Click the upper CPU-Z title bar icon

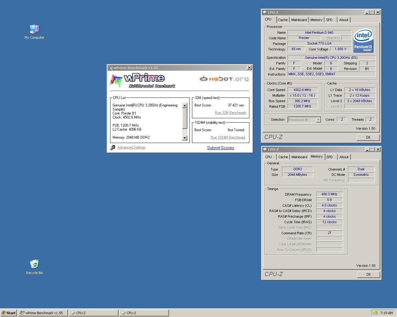[265, 12]
